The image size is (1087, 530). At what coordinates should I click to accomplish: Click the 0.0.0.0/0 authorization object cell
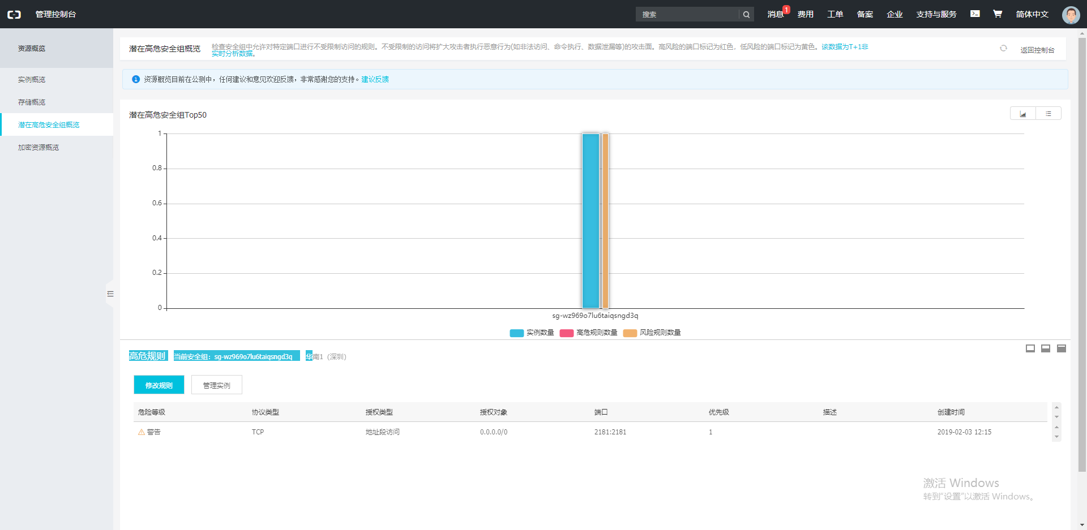tap(494, 432)
